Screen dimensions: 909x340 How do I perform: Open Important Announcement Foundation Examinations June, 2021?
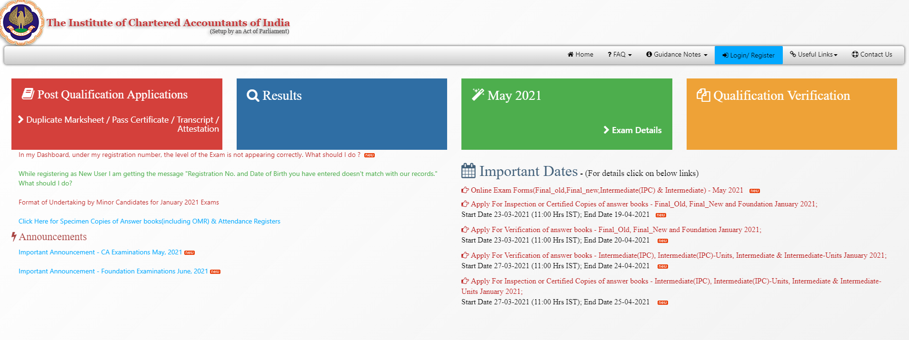(113, 272)
